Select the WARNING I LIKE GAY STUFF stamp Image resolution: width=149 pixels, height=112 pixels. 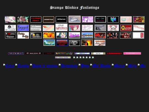[74, 43]
